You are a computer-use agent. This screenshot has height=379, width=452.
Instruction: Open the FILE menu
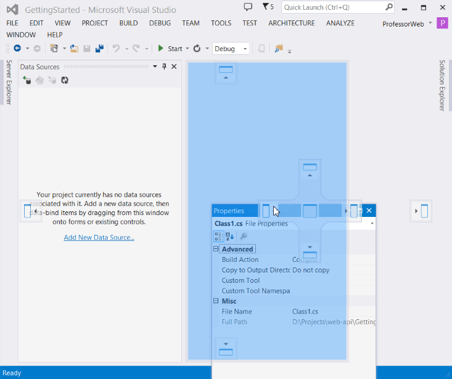pos(12,23)
